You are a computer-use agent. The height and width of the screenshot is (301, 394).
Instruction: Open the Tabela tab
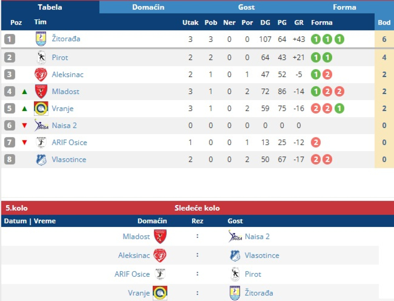pyautogui.click(x=50, y=7)
